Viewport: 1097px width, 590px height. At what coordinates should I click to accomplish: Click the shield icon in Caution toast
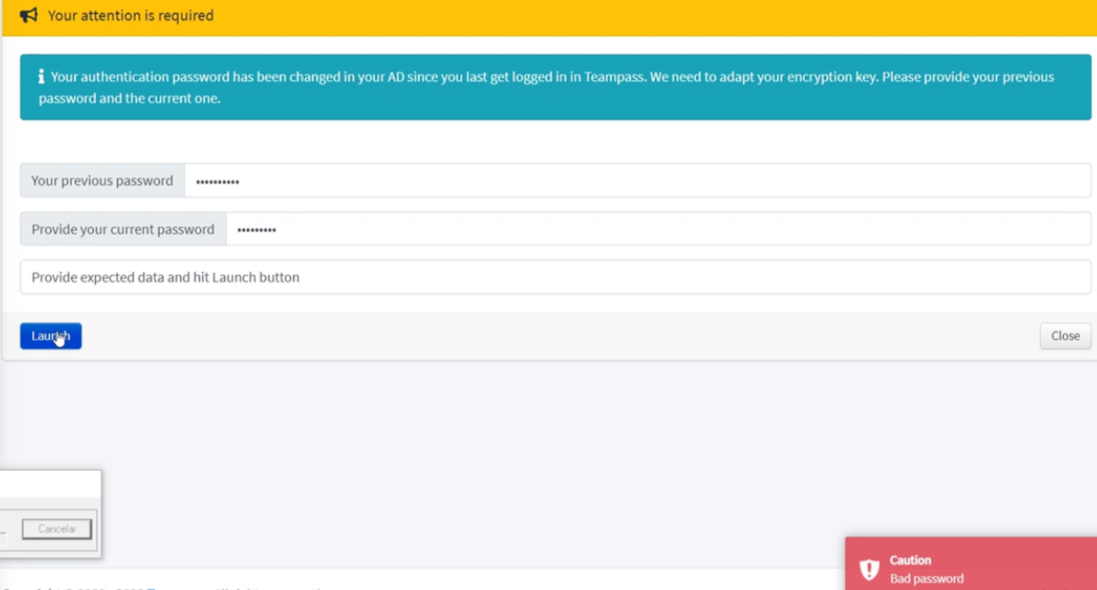869,569
